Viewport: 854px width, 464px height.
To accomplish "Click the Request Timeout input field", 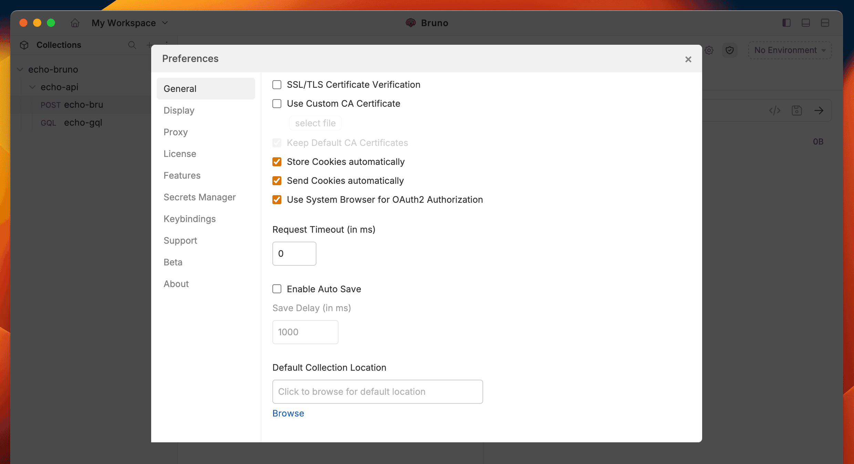I will point(294,254).
